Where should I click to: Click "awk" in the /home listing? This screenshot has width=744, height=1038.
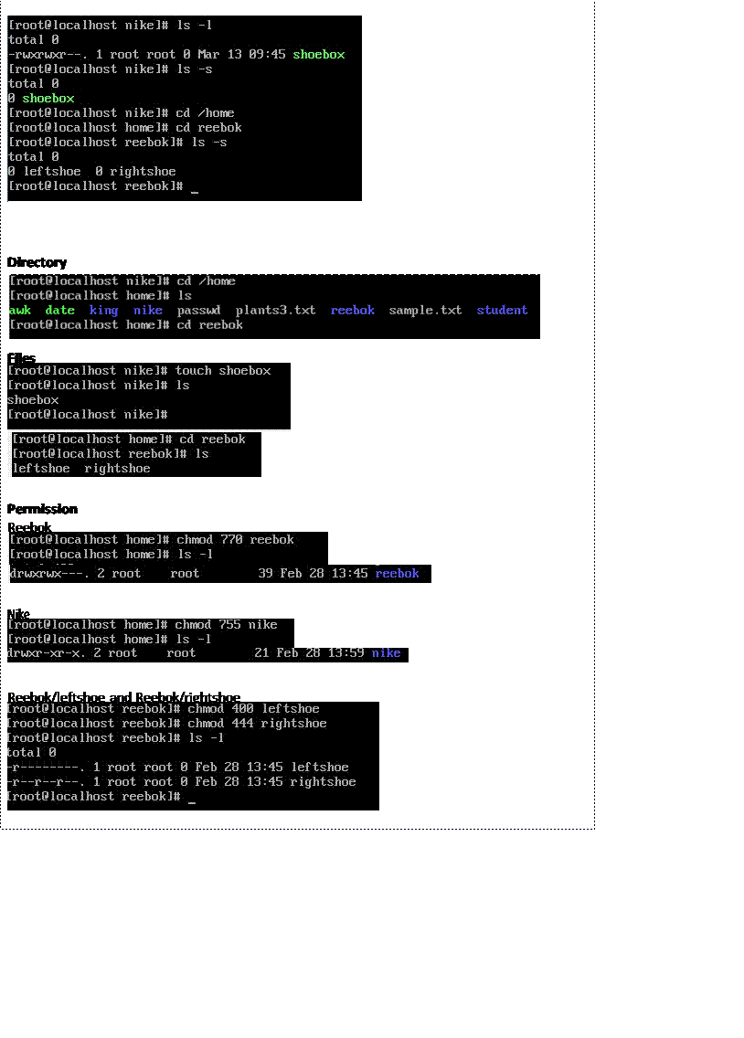point(20,310)
